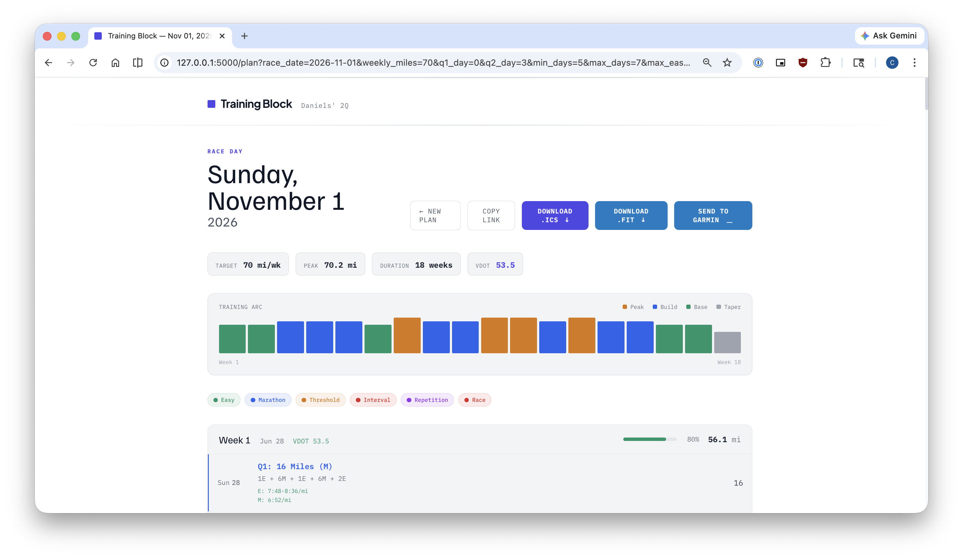Open the zoom magnifier icon in address bar

click(x=706, y=63)
